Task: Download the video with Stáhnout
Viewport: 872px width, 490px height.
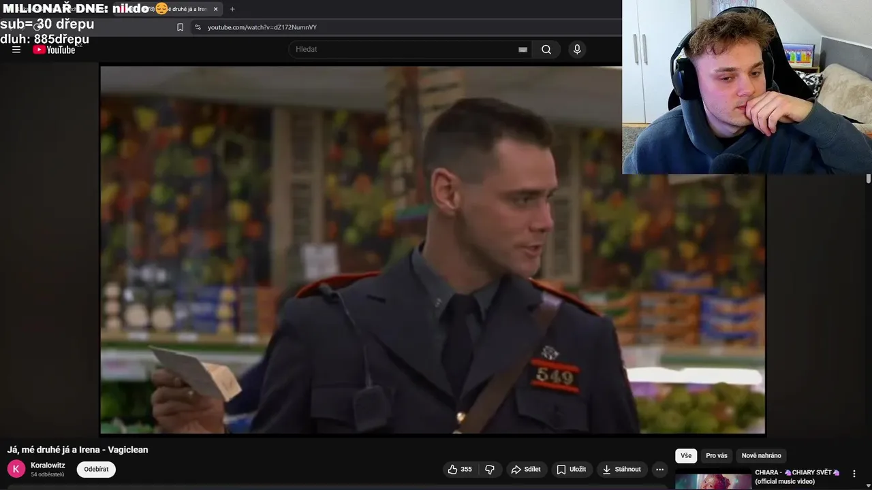Action: [621, 469]
